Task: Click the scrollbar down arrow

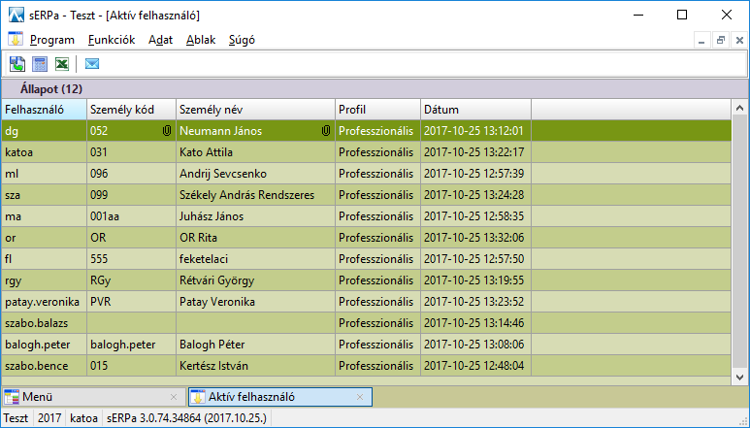Action: tap(739, 378)
